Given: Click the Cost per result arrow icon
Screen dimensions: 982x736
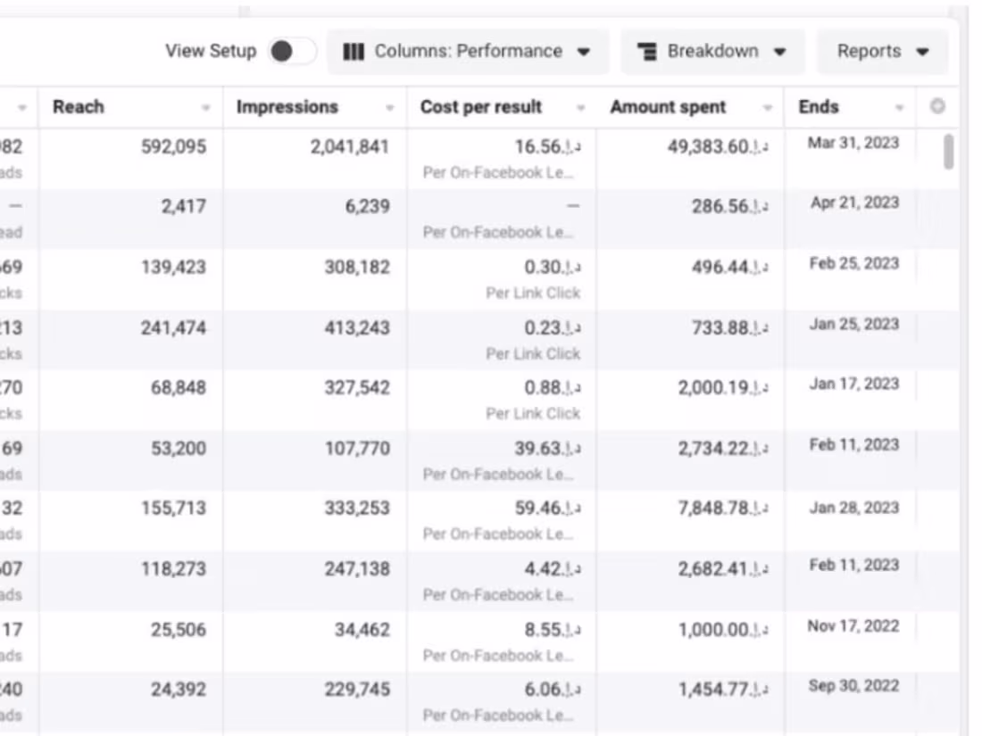Looking at the screenshot, I should click(x=580, y=108).
